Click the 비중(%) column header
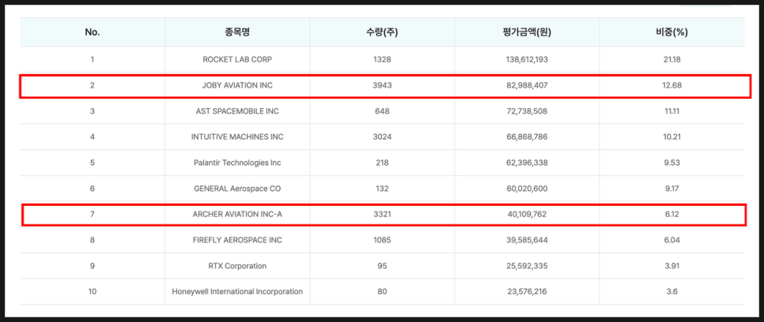The width and height of the screenshot is (764, 322). click(672, 32)
